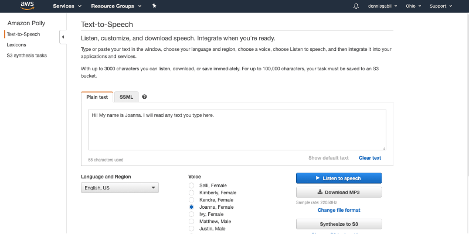Screen dimensions: 469x234
Task: Select the Matthew, Male voice
Action: [x=192, y=222]
